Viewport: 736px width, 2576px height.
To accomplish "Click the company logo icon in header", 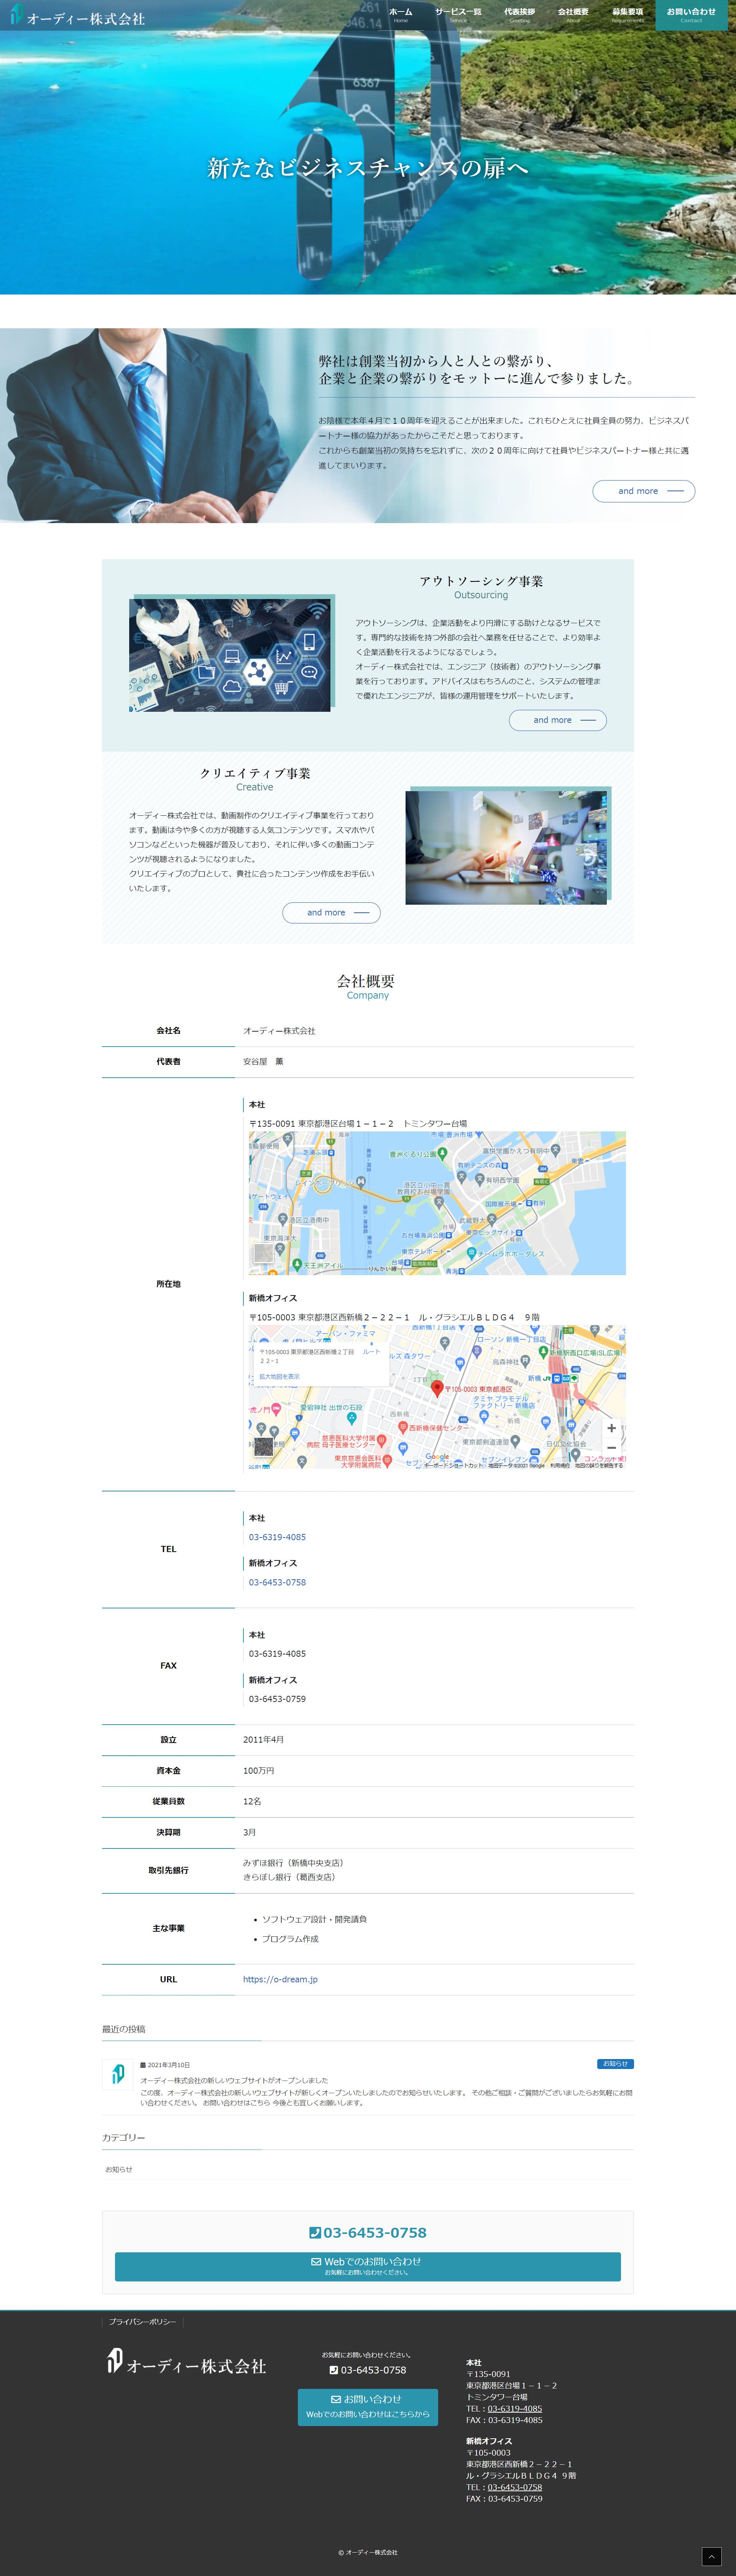I will click(x=16, y=15).
